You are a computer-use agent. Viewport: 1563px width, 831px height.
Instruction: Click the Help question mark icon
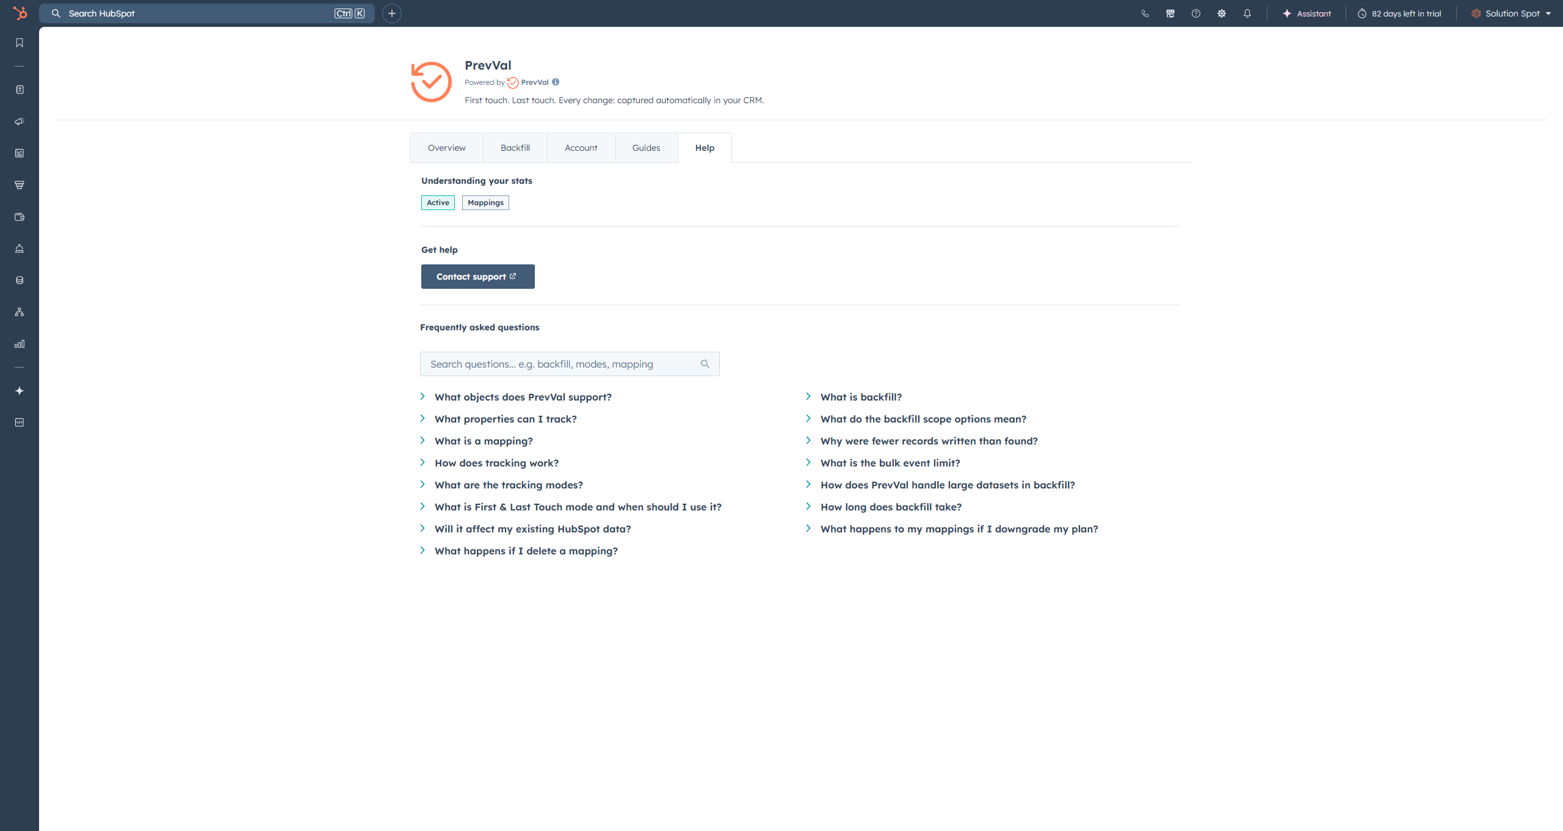click(x=1196, y=13)
